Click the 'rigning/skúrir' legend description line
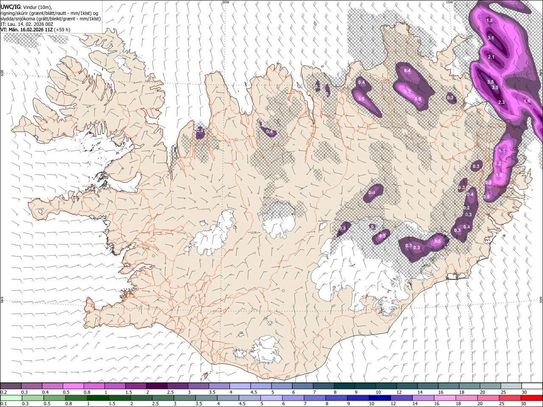543x407 pixels. (50, 13)
